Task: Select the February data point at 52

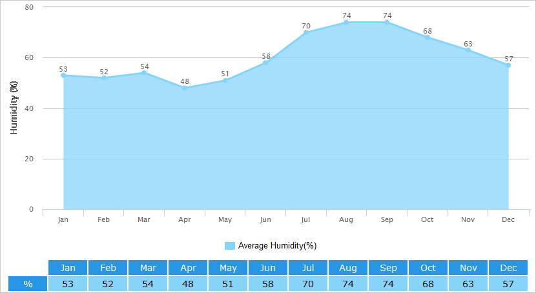Action: coord(104,78)
